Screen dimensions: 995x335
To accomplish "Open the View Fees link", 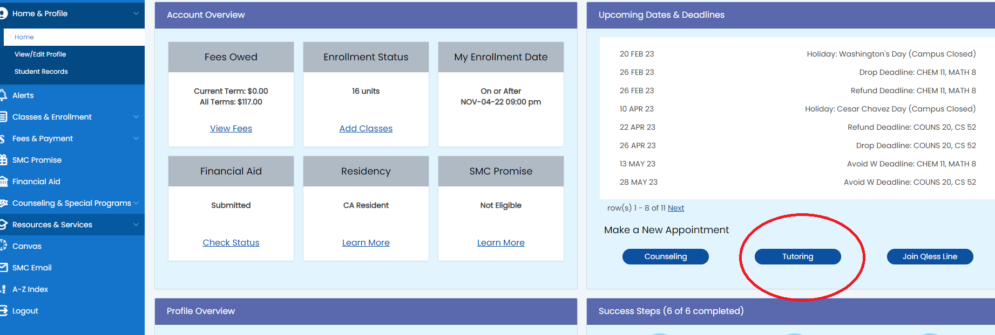I will (231, 129).
